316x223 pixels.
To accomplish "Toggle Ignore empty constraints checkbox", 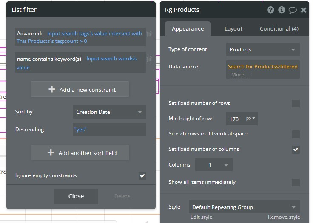I will 142,176.
